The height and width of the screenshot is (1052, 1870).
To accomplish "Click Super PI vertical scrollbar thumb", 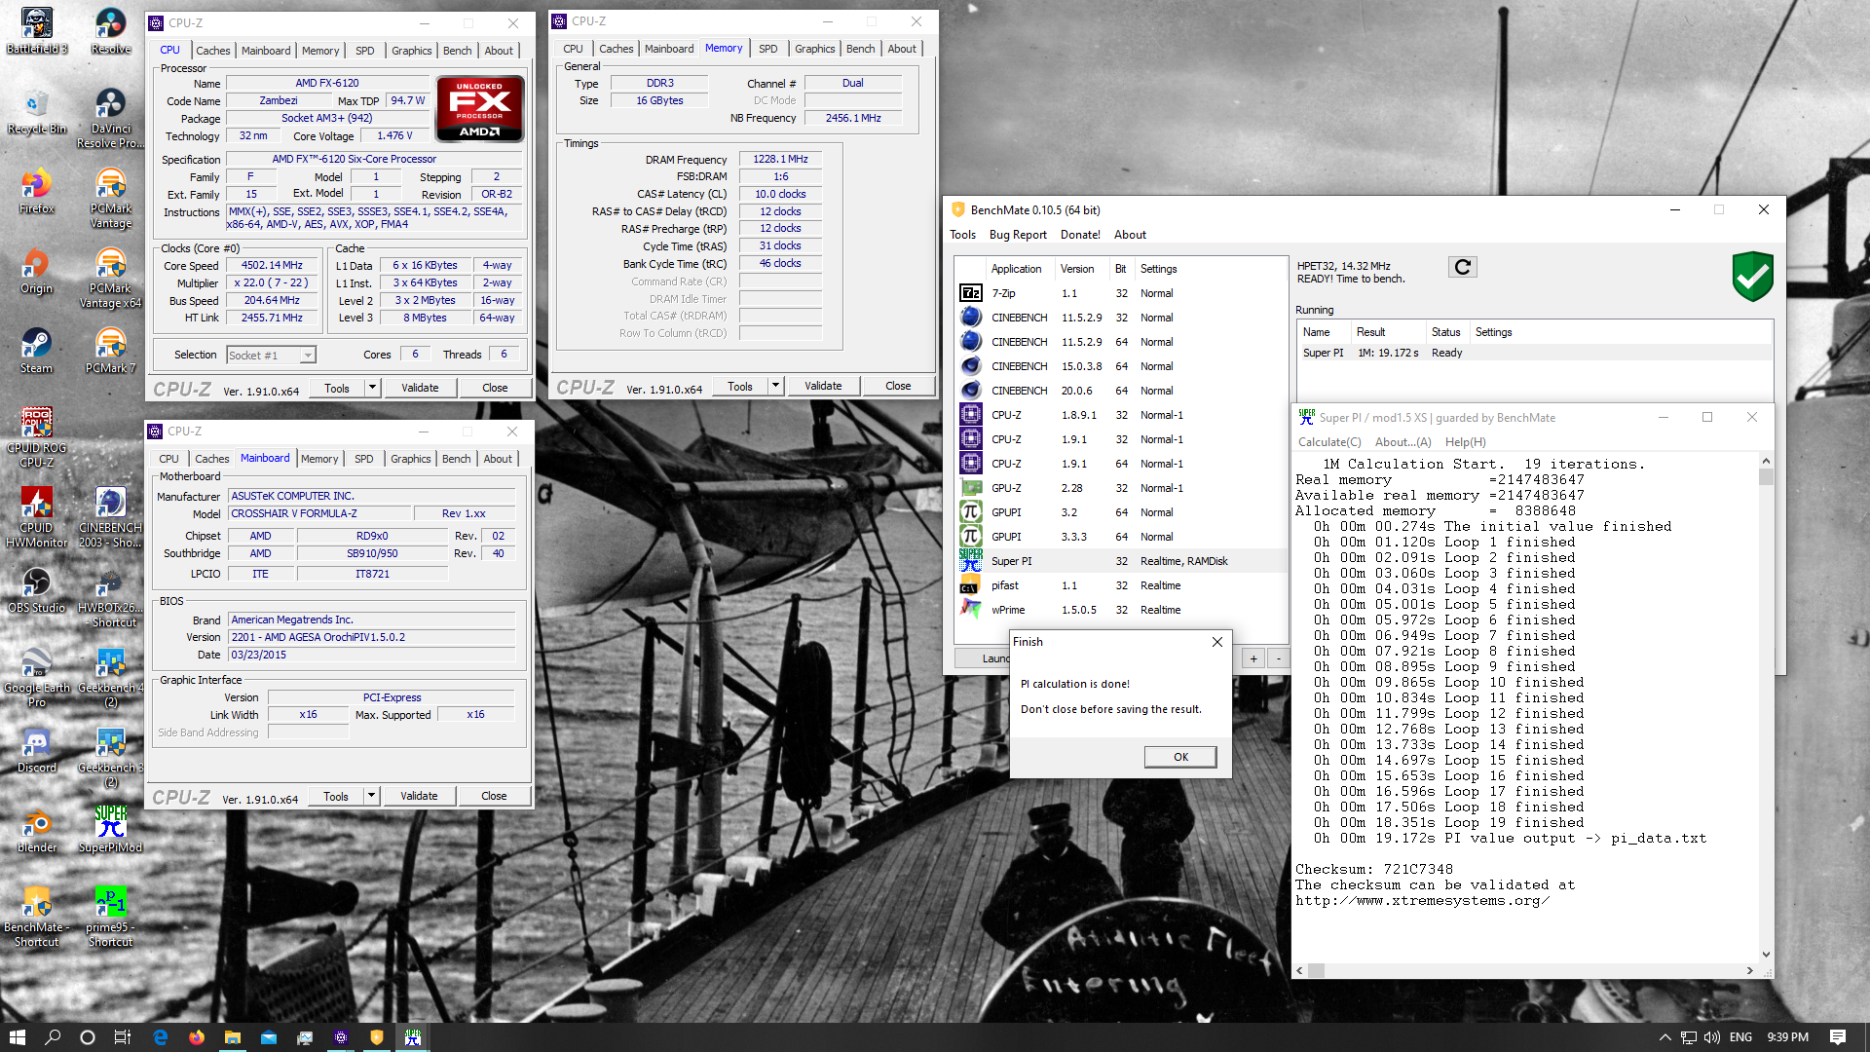I will coord(1766,477).
